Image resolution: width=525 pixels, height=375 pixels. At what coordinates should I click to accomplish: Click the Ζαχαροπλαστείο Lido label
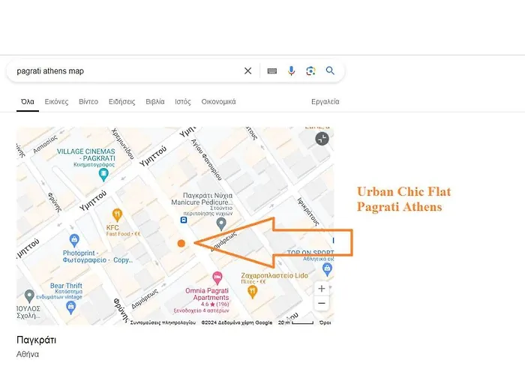pos(274,275)
